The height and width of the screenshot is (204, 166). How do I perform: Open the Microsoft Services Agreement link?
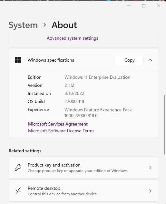[58, 124]
